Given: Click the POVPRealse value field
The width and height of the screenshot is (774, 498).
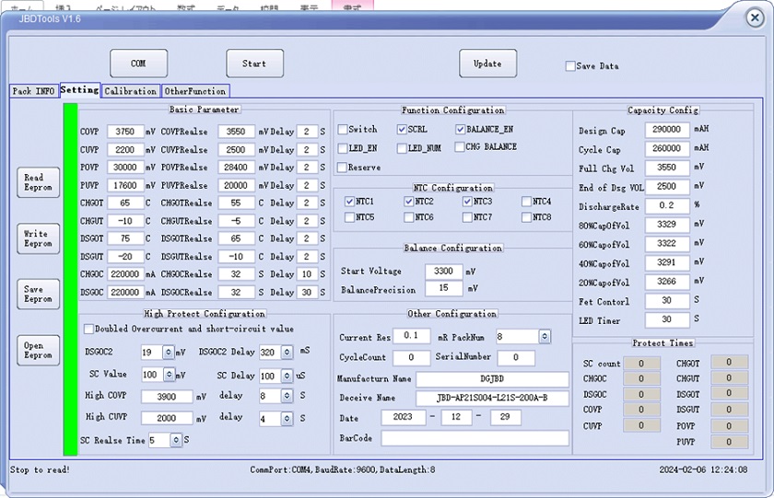Looking at the screenshot, I should click(236, 168).
